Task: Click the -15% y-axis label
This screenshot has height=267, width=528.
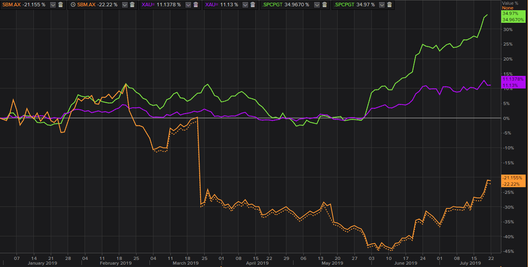Action: 508,163
